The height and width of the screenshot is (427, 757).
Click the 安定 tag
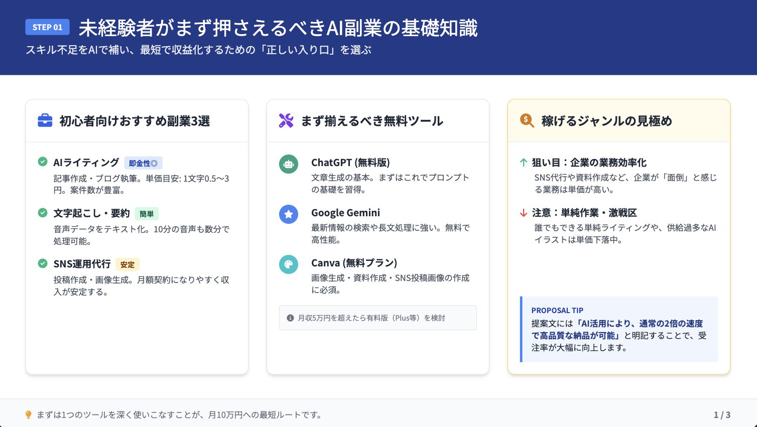(x=128, y=264)
